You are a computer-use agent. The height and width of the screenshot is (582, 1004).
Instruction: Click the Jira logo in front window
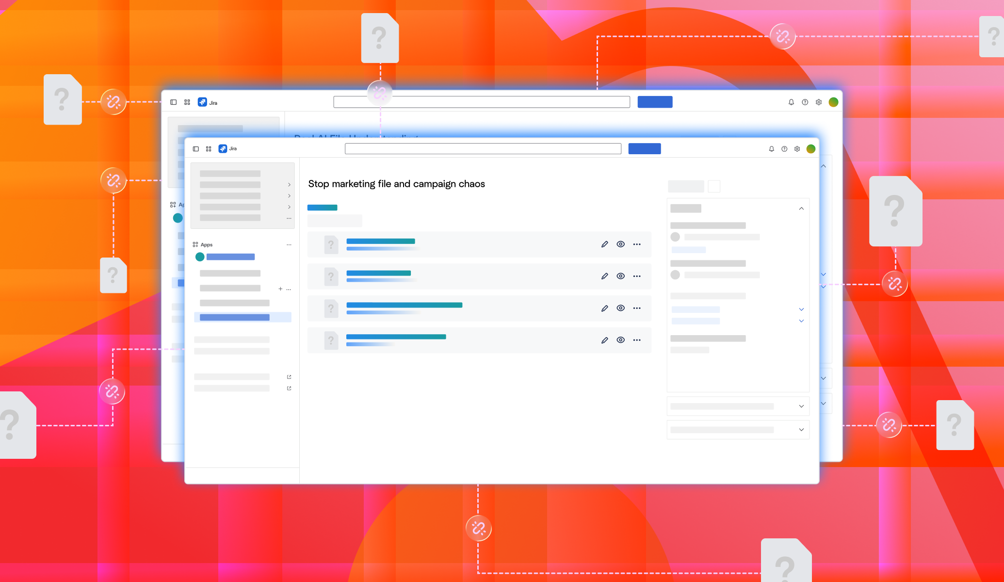click(223, 149)
